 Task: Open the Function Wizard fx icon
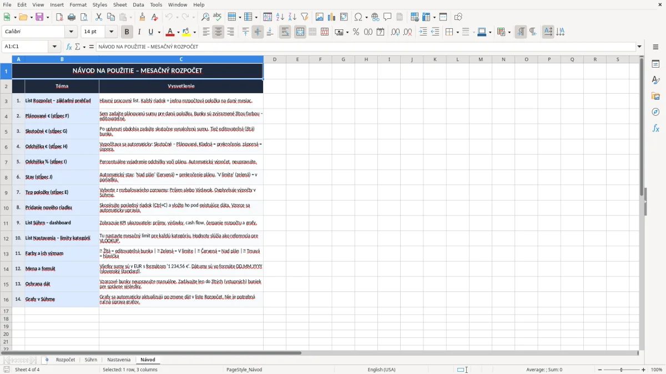pos(69,47)
